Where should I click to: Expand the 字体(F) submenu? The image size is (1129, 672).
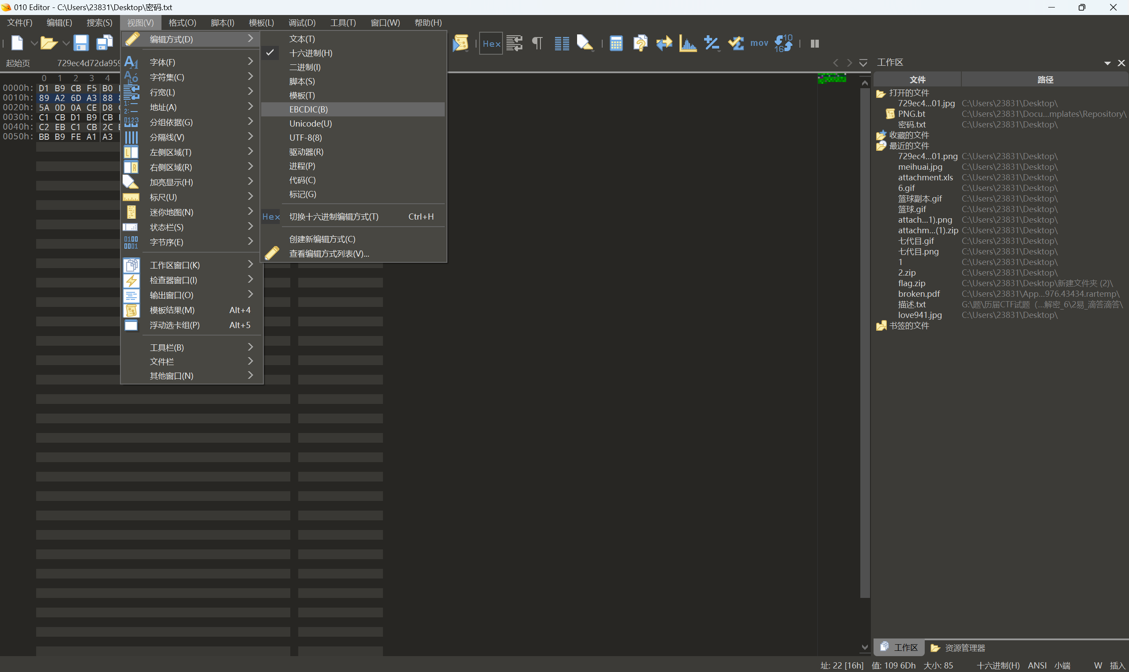191,62
